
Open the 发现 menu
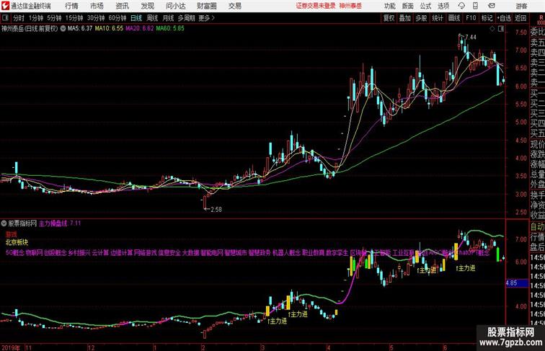pyautogui.click(x=147, y=6)
